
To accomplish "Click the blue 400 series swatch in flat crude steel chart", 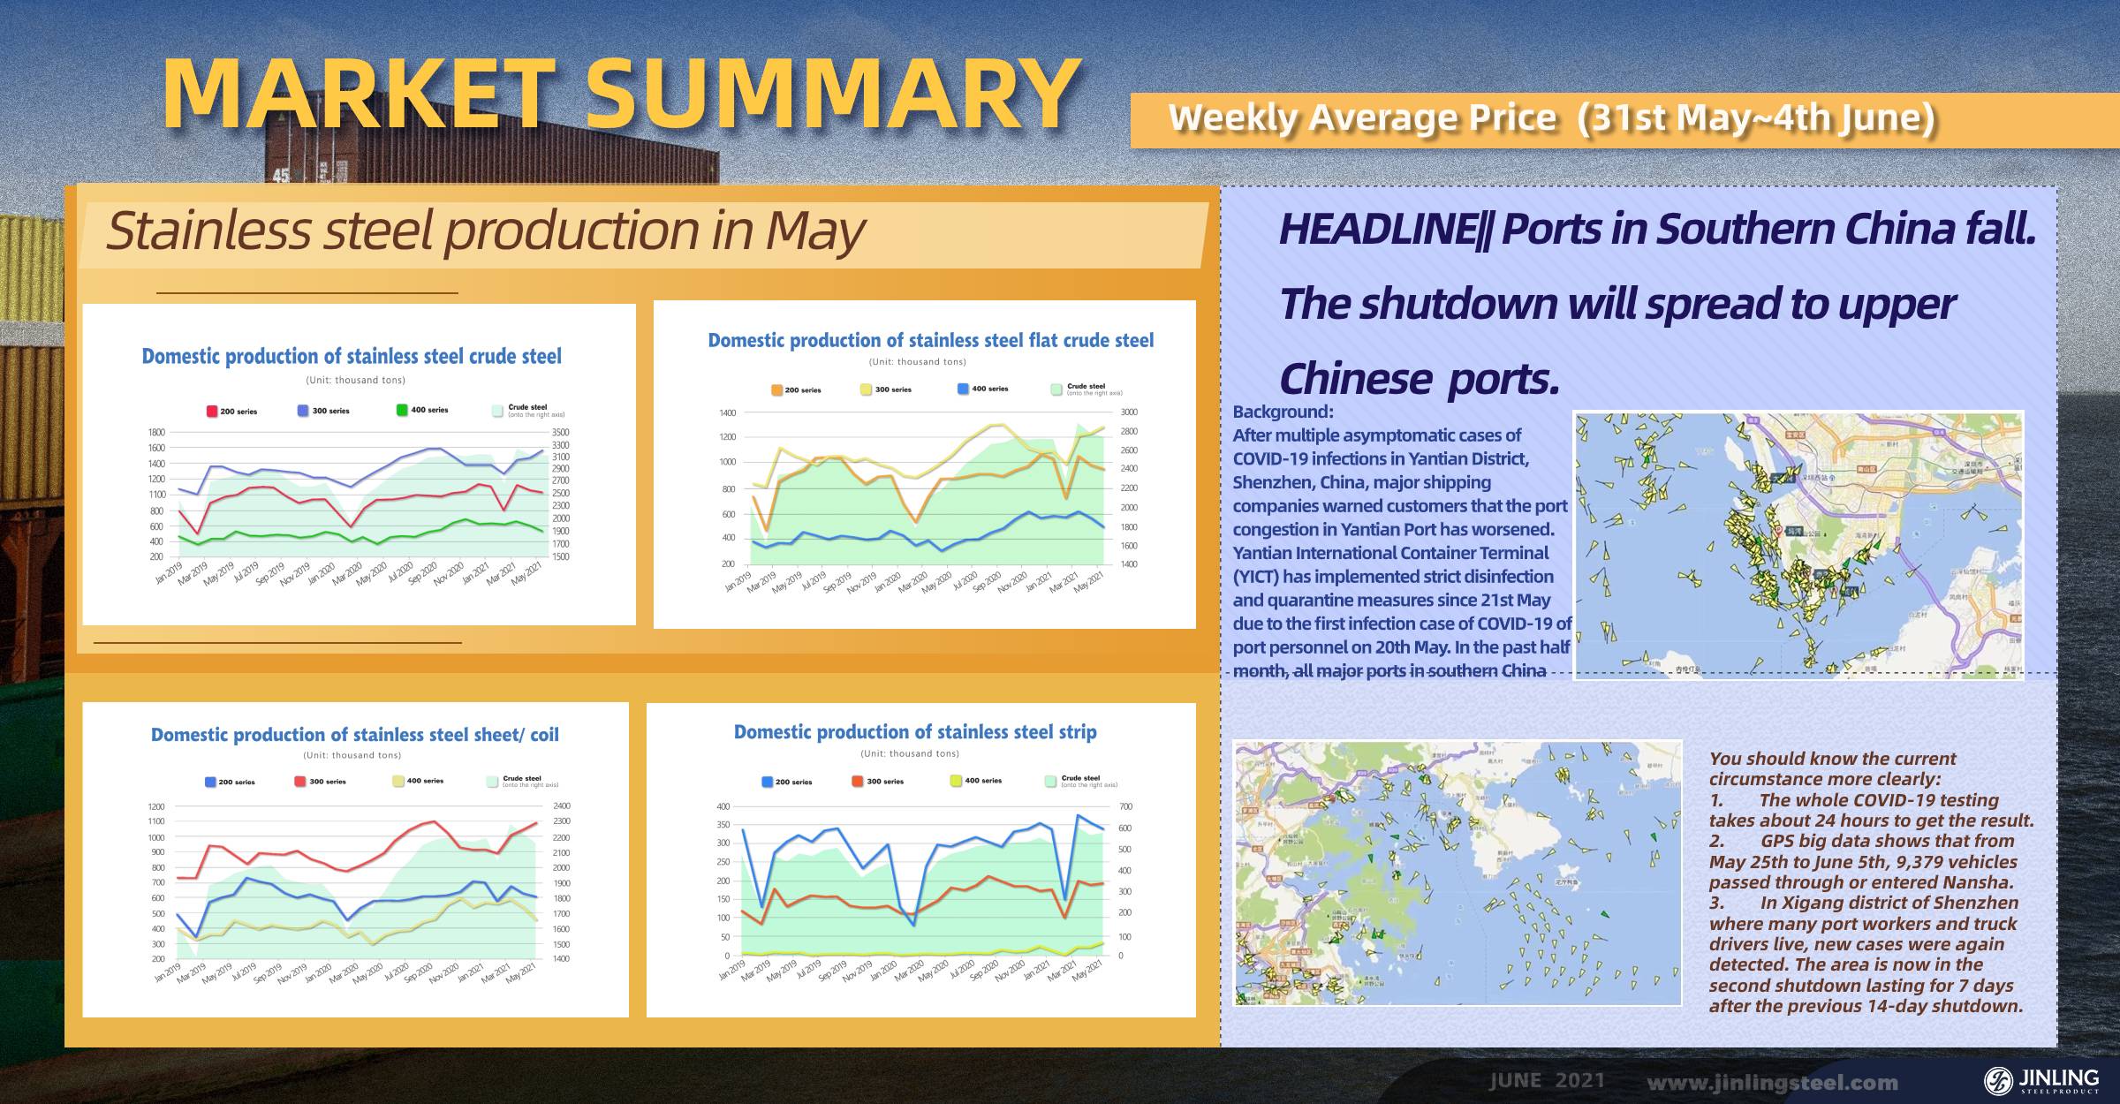I will (963, 389).
